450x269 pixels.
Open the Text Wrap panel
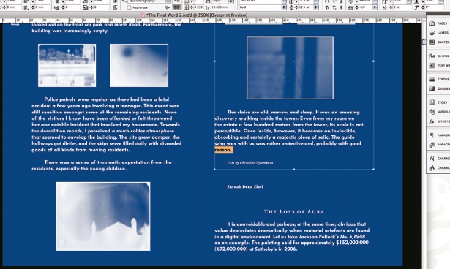pyautogui.click(x=439, y=65)
